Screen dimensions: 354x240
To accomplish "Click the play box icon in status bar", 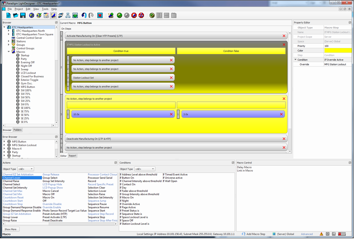I will pos(328,234).
